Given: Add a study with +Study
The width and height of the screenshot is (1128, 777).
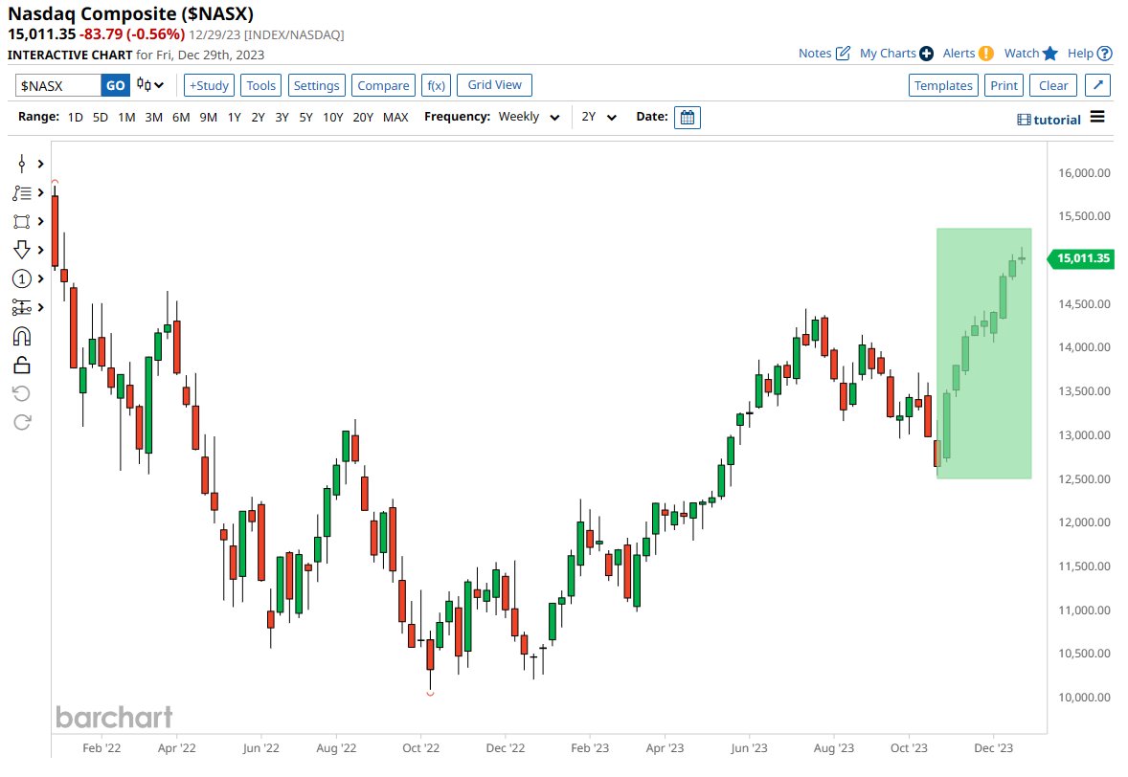Looking at the screenshot, I should pos(209,85).
